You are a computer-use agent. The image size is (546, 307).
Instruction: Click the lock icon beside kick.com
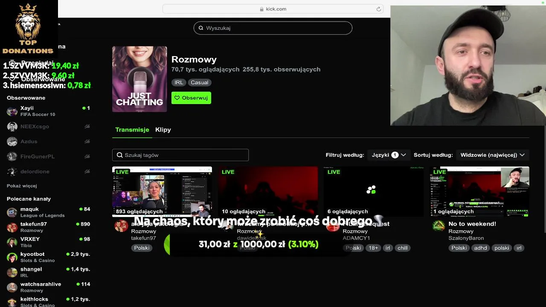pyautogui.click(x=262, y=9)
